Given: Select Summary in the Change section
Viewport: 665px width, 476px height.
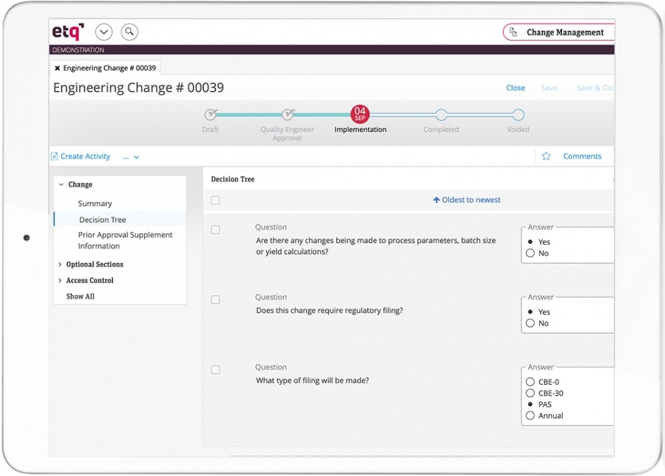Looking at the screenshot, I should [x=95, y=203].
